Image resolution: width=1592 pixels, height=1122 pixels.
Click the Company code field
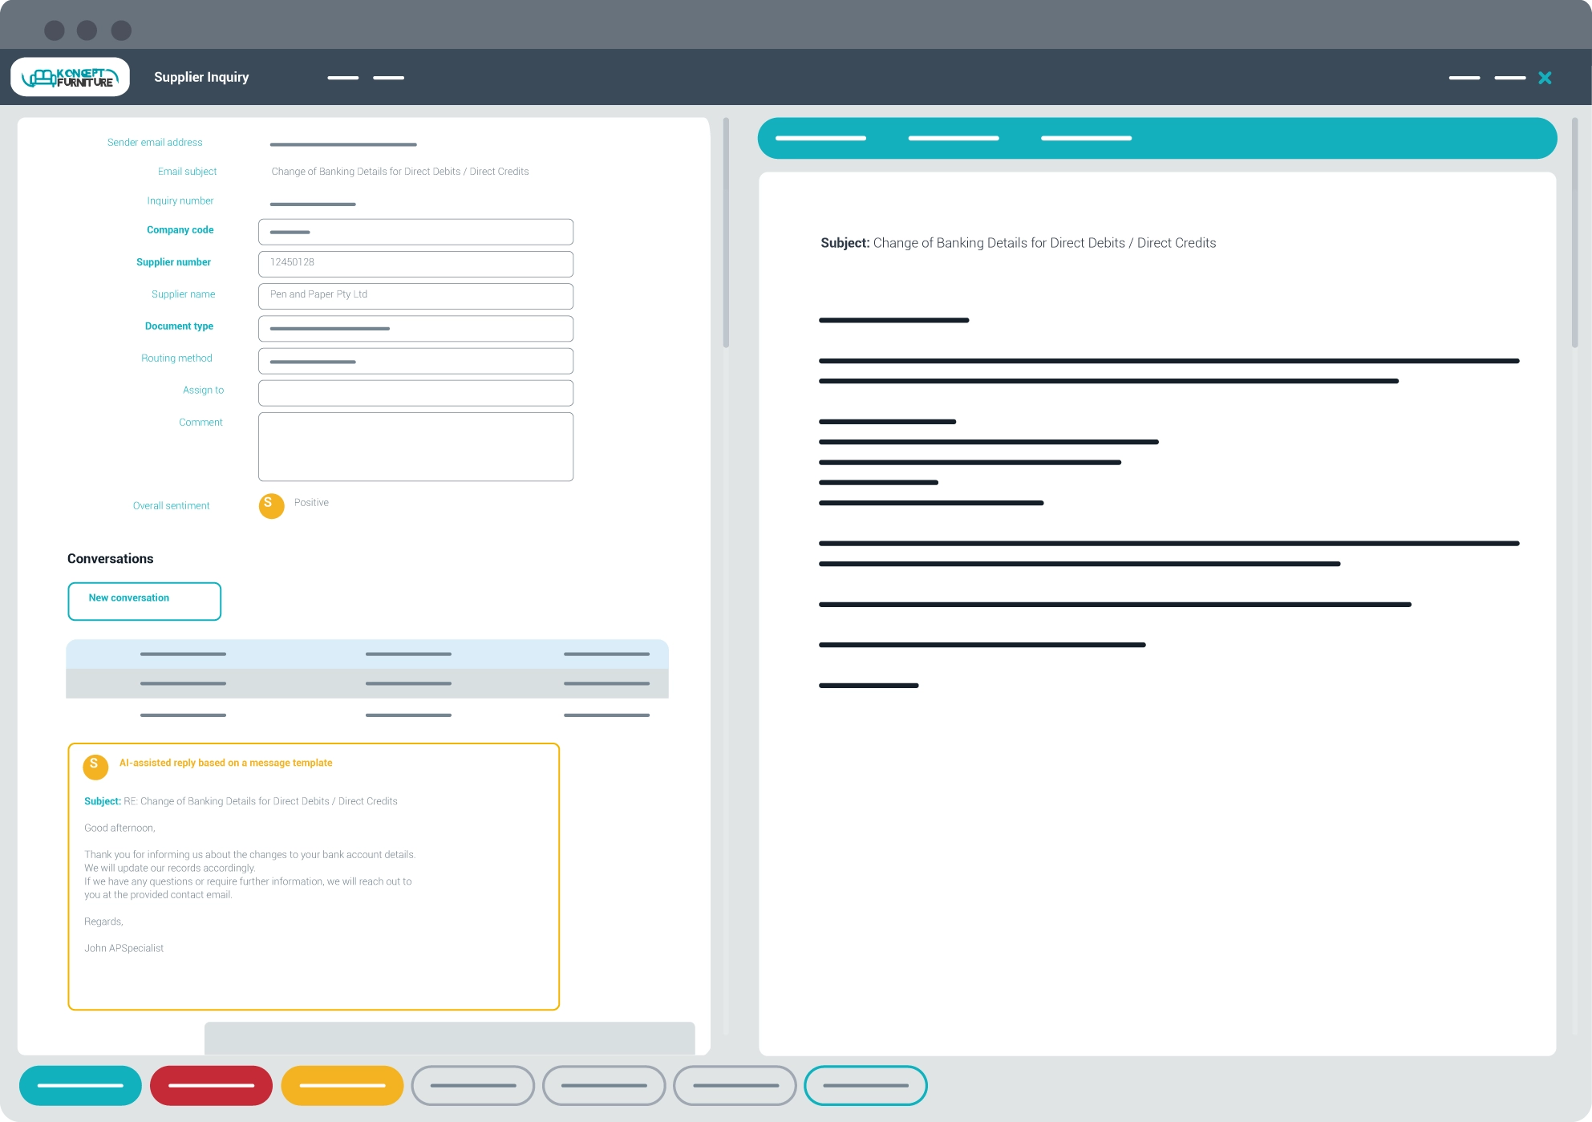click(x=415, y=232)
